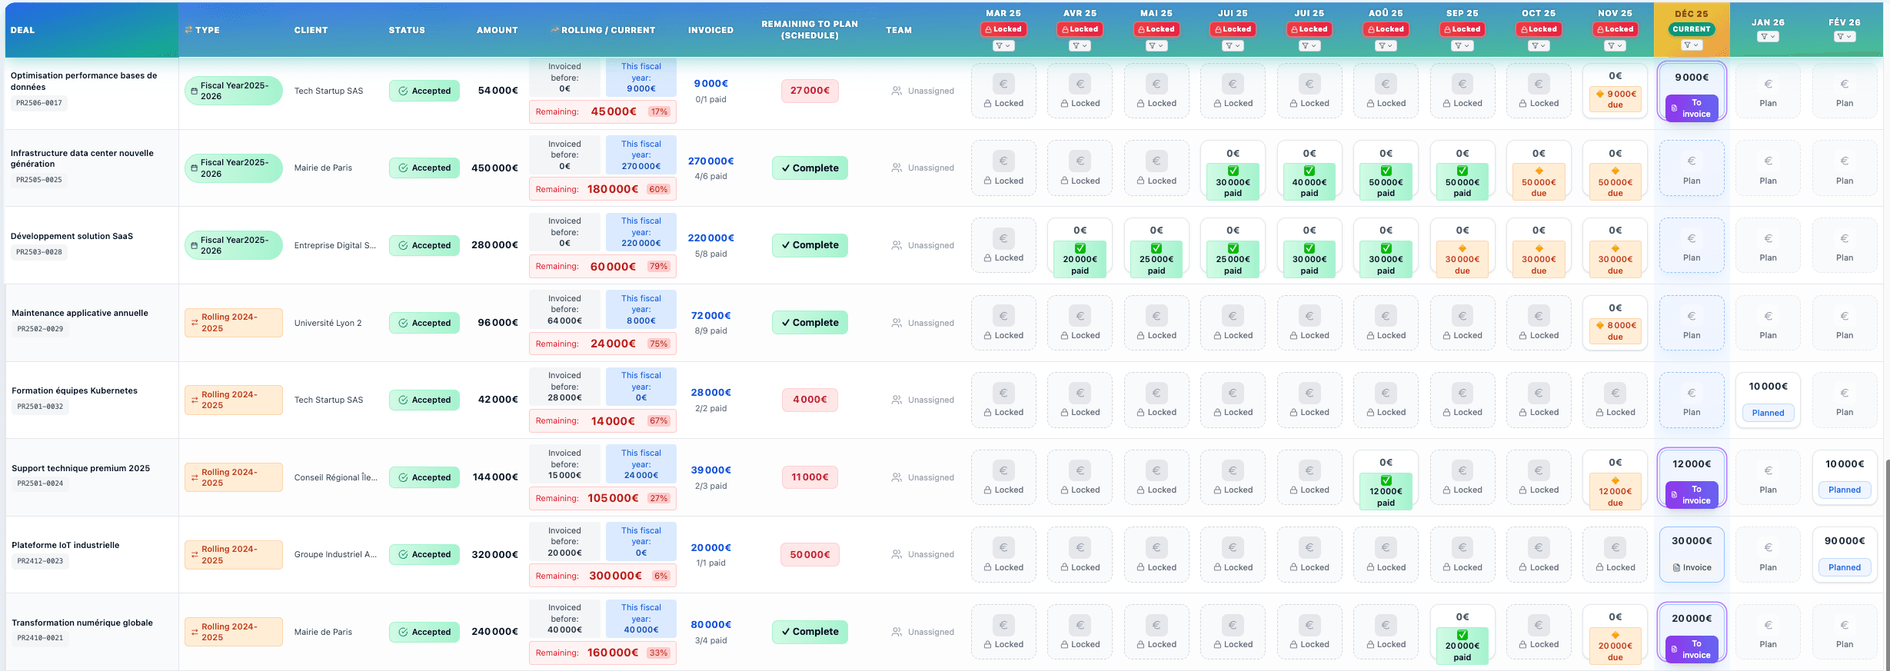The width and height of the screenshot is (1890, 671).
Task: Click Planned button in JAN 26, Formation Kubernetes row
Action: (x=1768, y=414)
